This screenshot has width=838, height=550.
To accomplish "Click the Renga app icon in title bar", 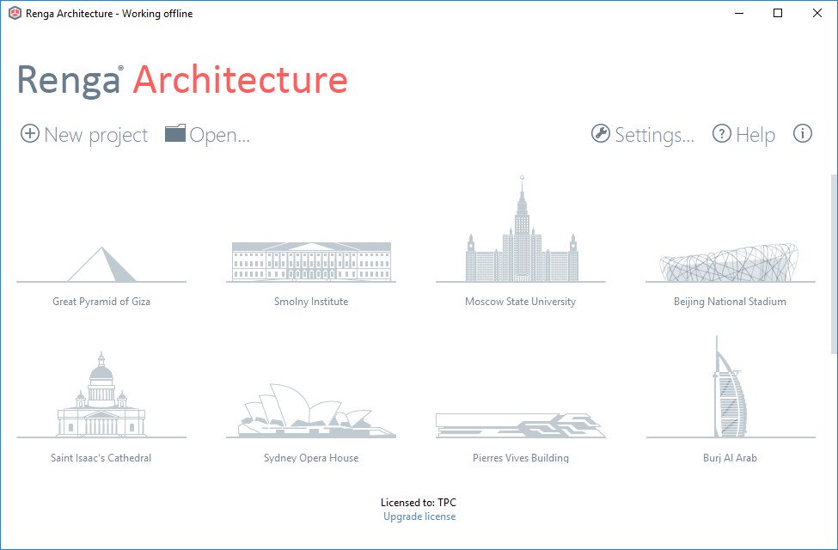I will pyautogui.click(x=15, y=14).
